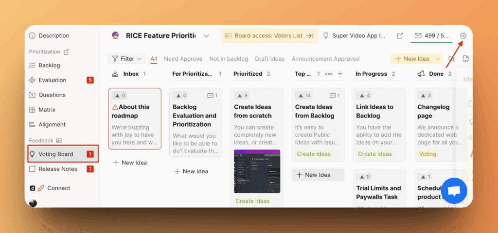Add New Idea under Inbox column

pos(130,163)
